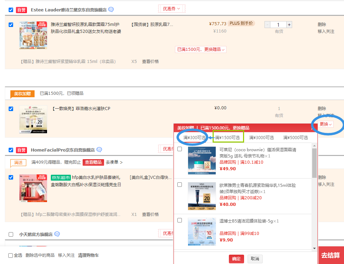Click the ¥757.73 PLUS 到手价 badge
Viewport: 344px width, 264px height.
coord(241,23)
